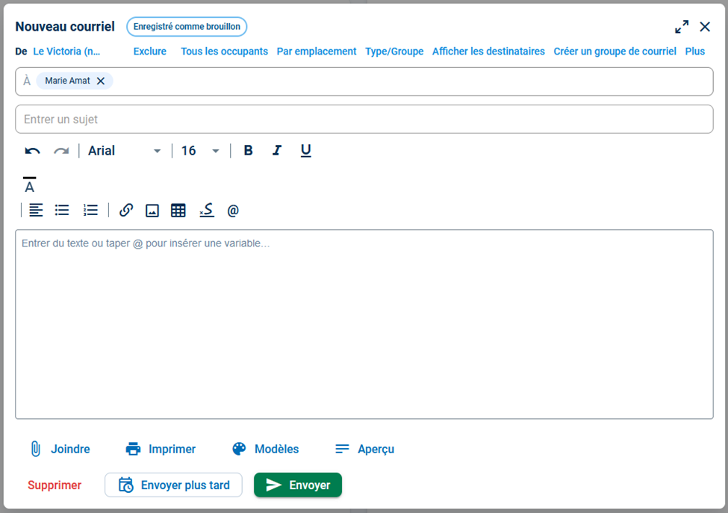Click Afficher les destinataires
This screenshot has width=728, height=513.
488,52
